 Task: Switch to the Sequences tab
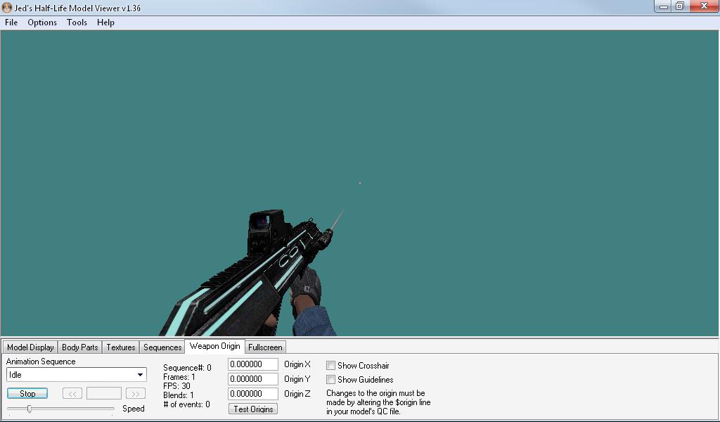[162, 347]
